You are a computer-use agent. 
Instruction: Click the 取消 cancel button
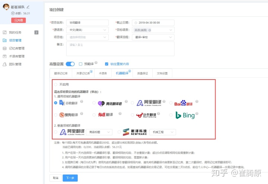(x=55, y=178)
